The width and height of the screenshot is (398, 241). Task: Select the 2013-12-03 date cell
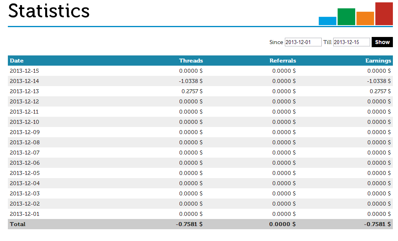[25, 193]
